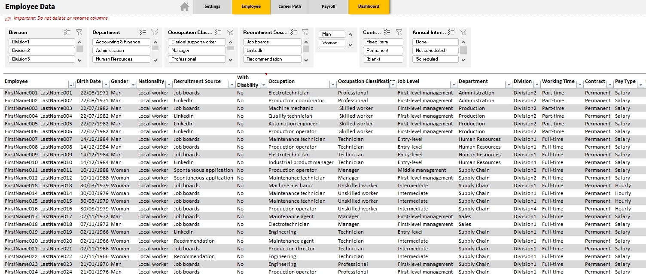Screen dimensions: 646x274
Task: Toggle Recommendation in Recruitment Source slicer
Action: (272, 59)
